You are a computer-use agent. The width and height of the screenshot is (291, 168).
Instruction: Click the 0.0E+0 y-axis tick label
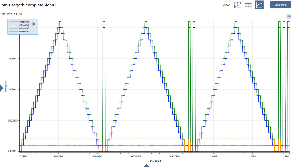point(12,151)
